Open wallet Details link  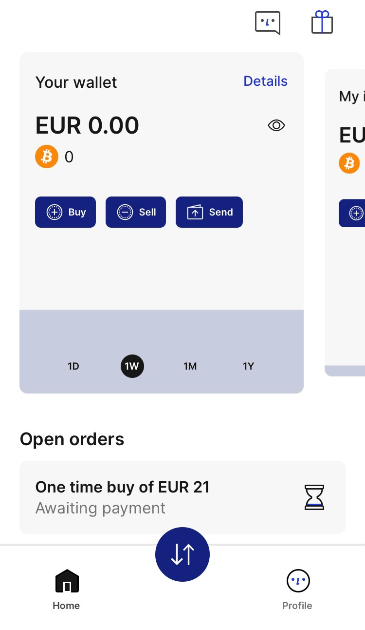[265, 81]
